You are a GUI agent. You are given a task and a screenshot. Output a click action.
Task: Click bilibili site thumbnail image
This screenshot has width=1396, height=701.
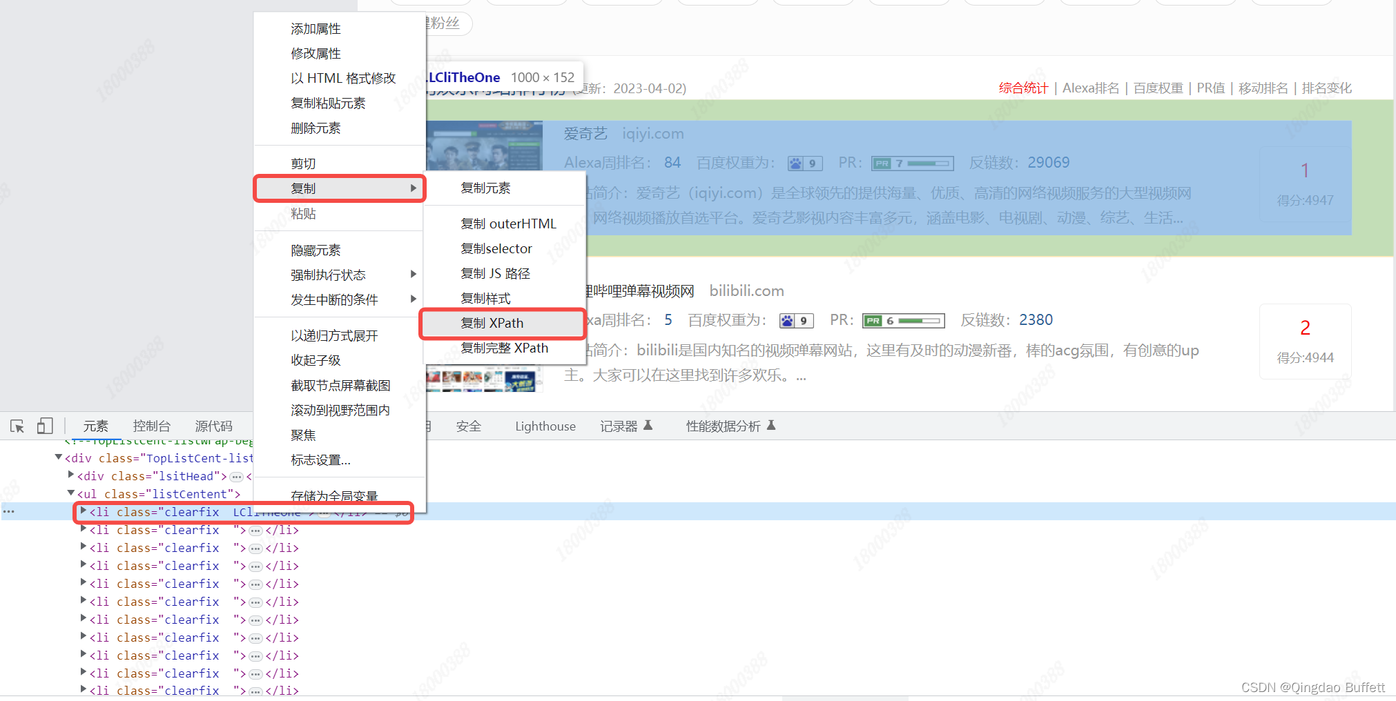coord(485,379)
